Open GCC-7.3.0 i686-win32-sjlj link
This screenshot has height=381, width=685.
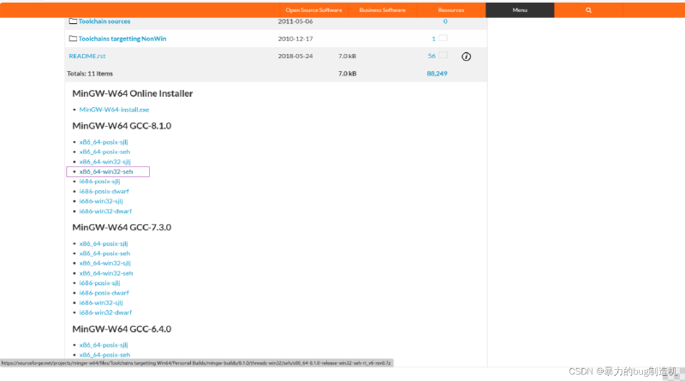[x=101, y=302]
